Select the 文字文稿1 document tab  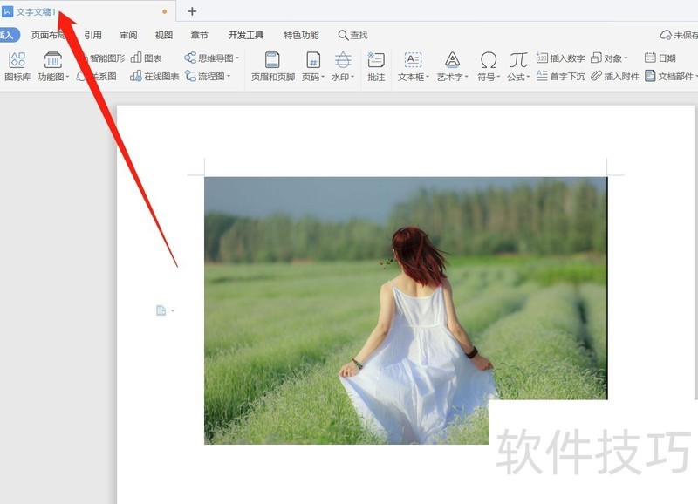tap(35, 11)
